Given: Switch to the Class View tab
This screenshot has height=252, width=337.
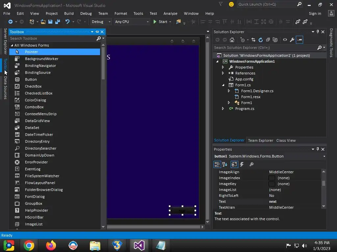Looking at the screenshot, I should click(x=286, y=140).
